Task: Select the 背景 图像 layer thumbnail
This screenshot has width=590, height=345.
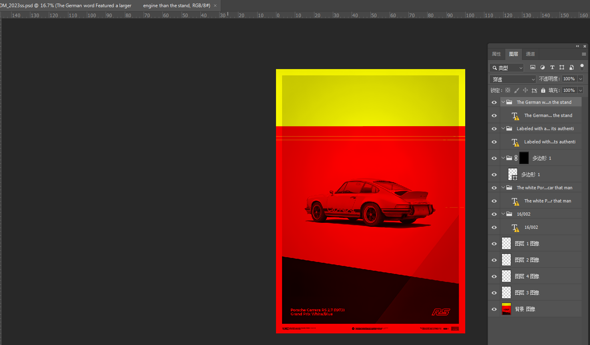Action: pyautogui.click(x=506, y=309)
